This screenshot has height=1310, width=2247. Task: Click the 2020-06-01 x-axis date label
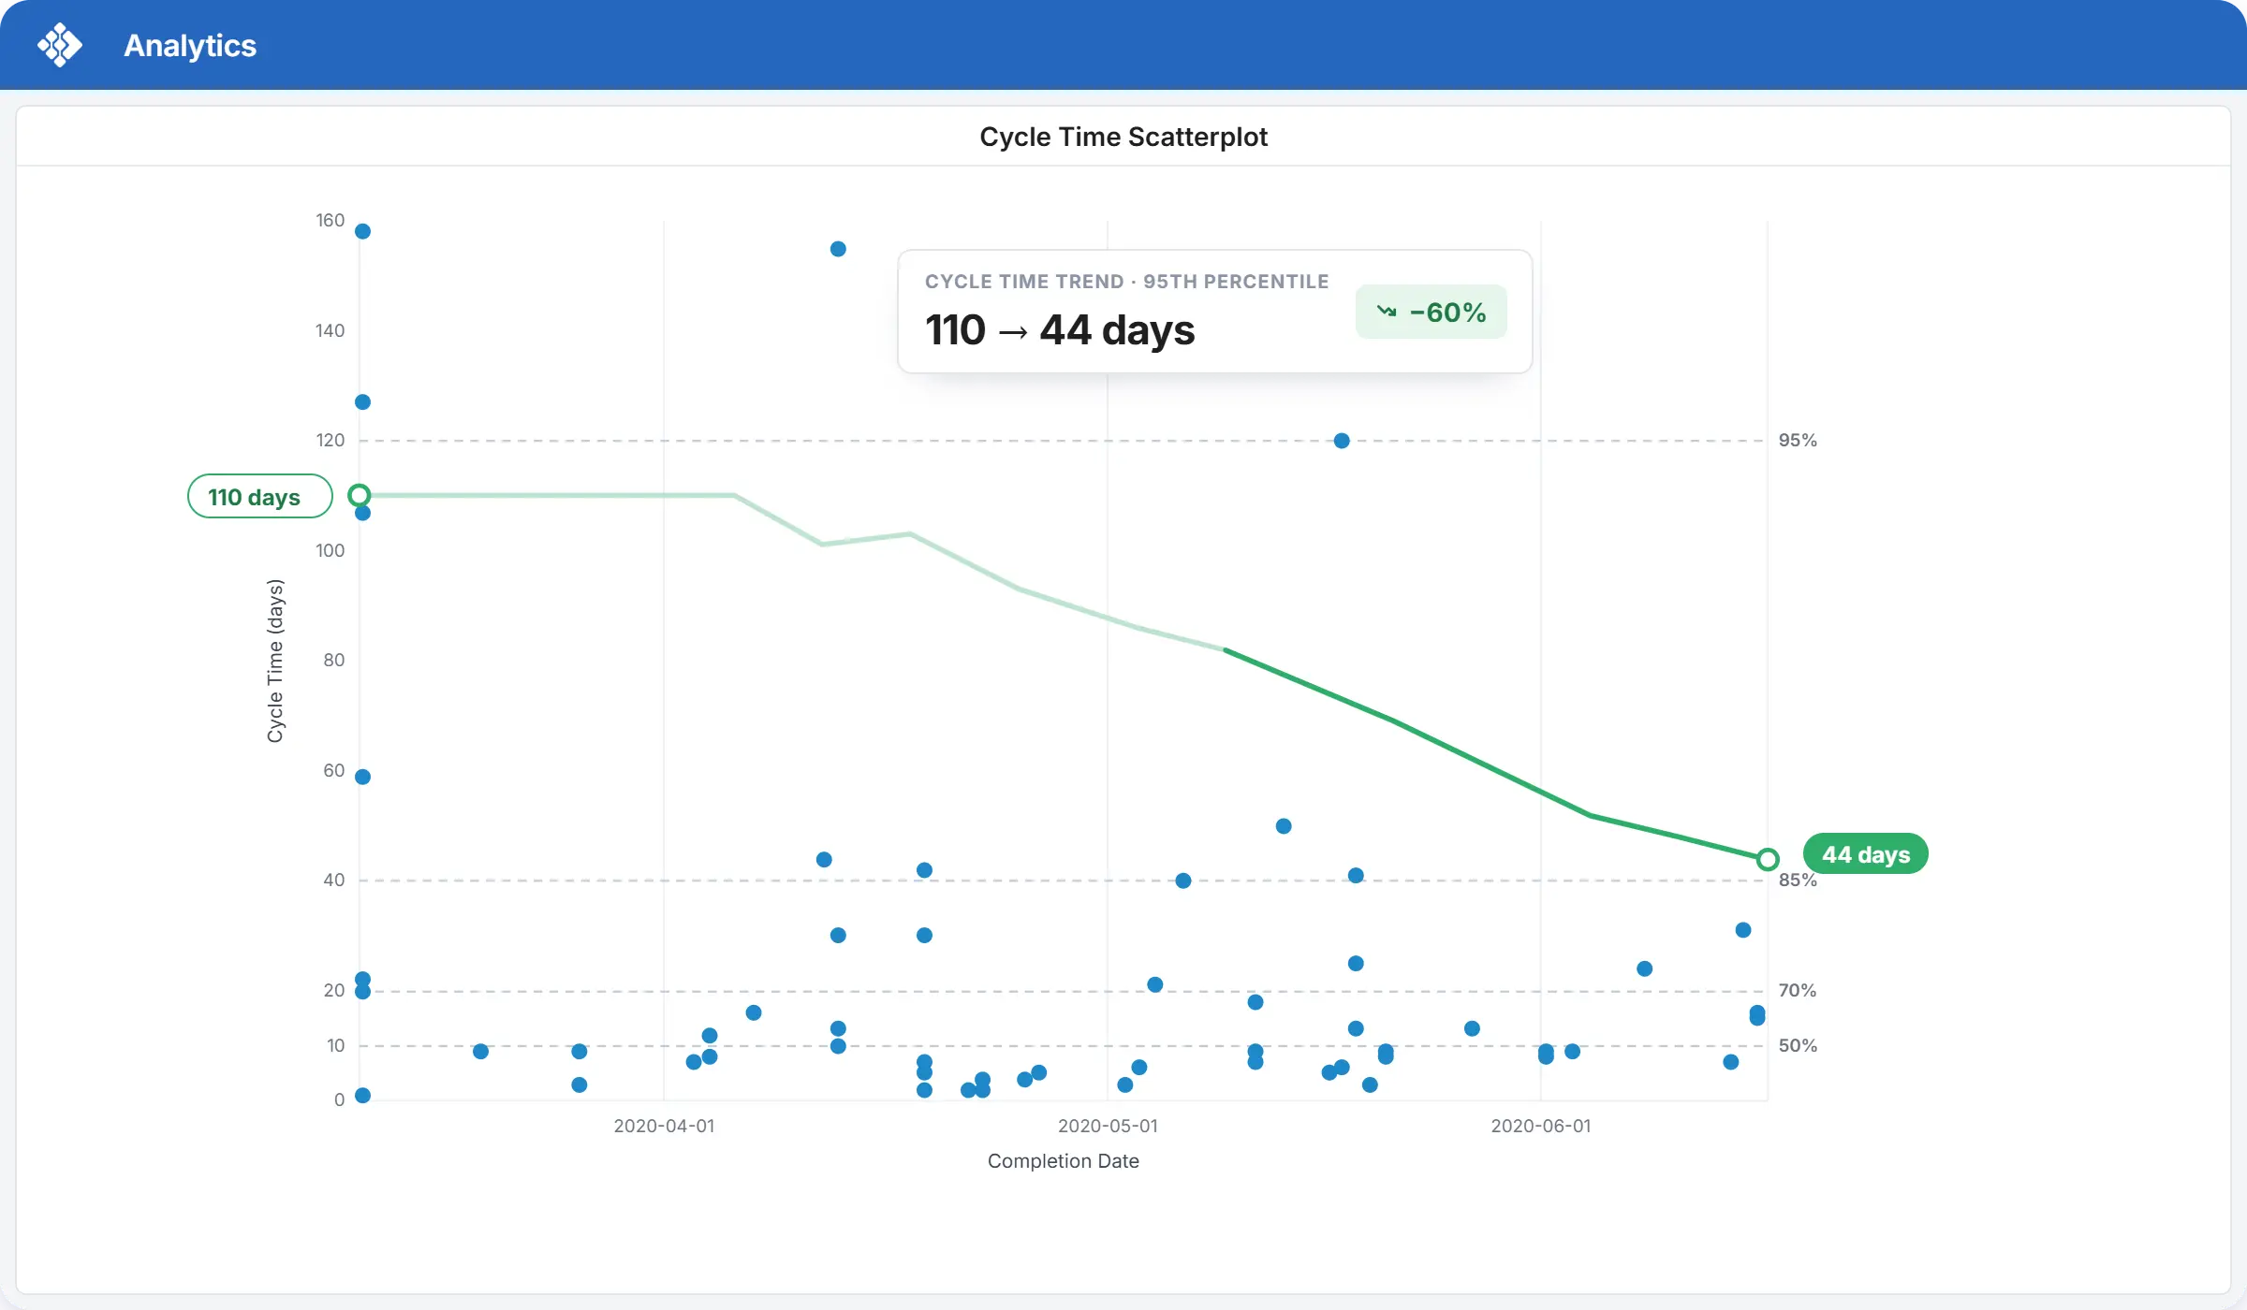[x=1541, y=1126]
